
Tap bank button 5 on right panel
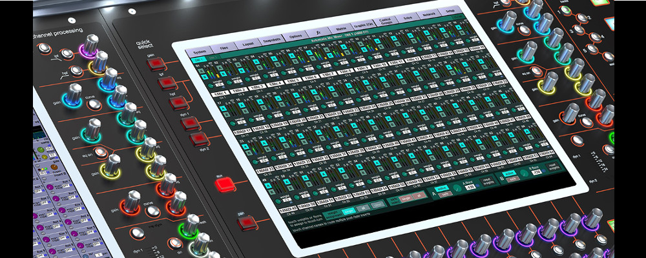[x=592, y=48]
